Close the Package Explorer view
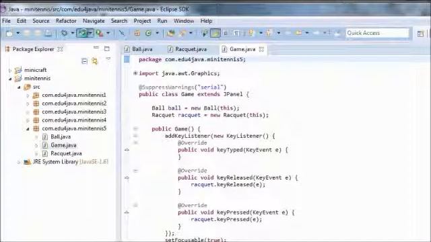The width and height of the screenshot is (431, 242). [60, 49]
